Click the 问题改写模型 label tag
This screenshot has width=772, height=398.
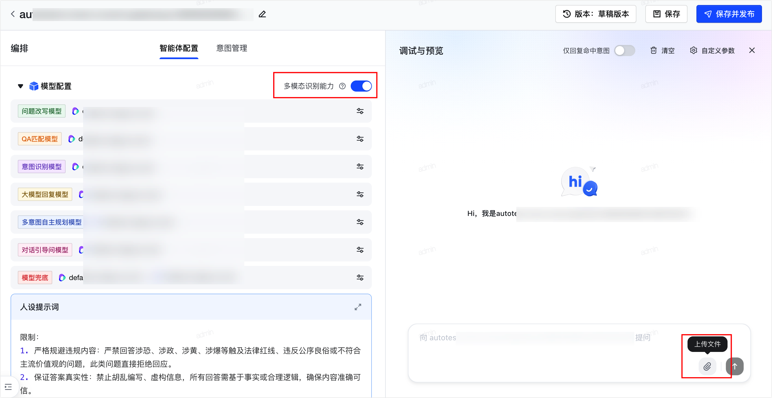coord(42,111)
